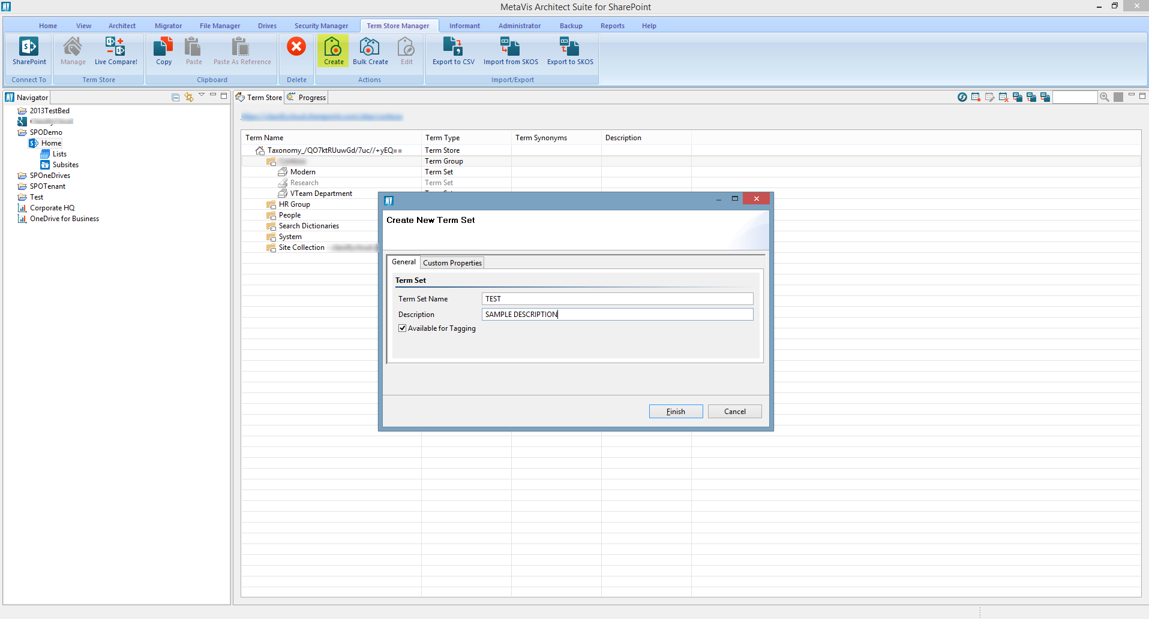Click the Finish button

pyautogui.click(x=676, y=411)
